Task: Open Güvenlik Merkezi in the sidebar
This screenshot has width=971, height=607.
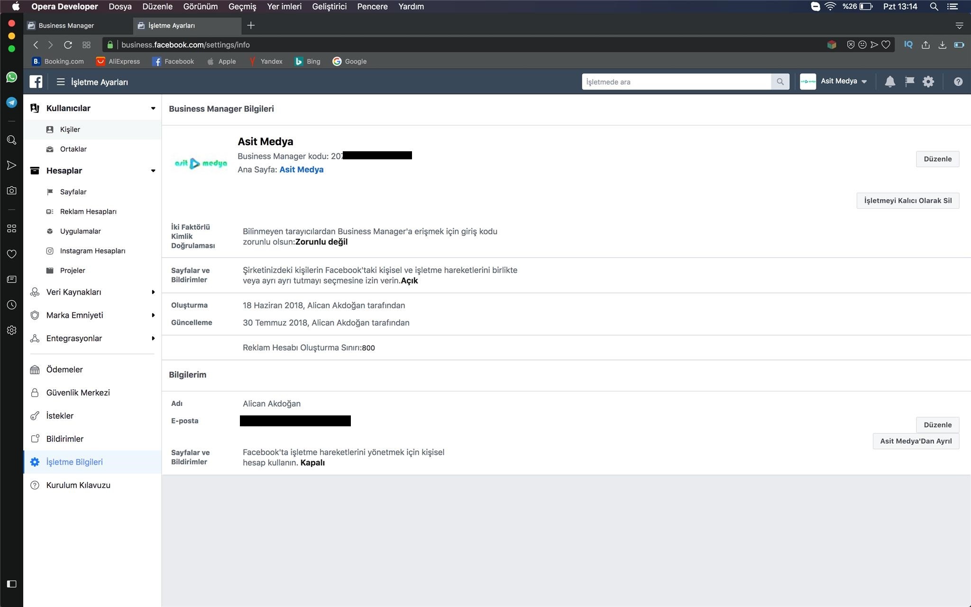Action: (92, 393)
